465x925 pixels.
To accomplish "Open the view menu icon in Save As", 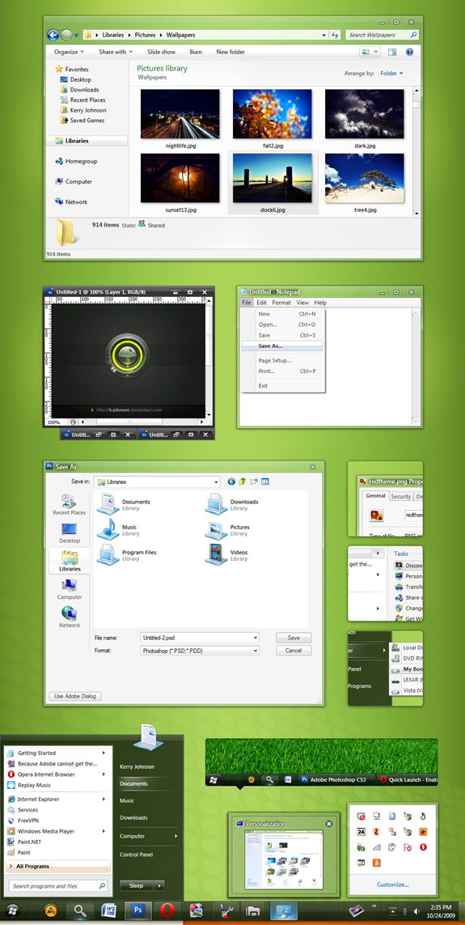I will pyautogui.click(x=265, y=482).
